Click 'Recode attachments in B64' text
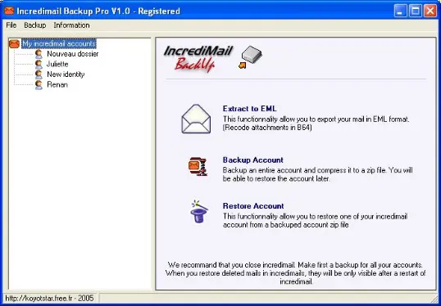 coord(267,128)
